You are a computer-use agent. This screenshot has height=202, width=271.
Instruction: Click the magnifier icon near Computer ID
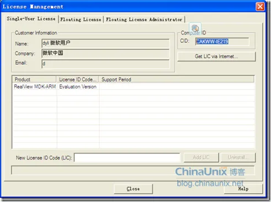(x=195, y=29)
